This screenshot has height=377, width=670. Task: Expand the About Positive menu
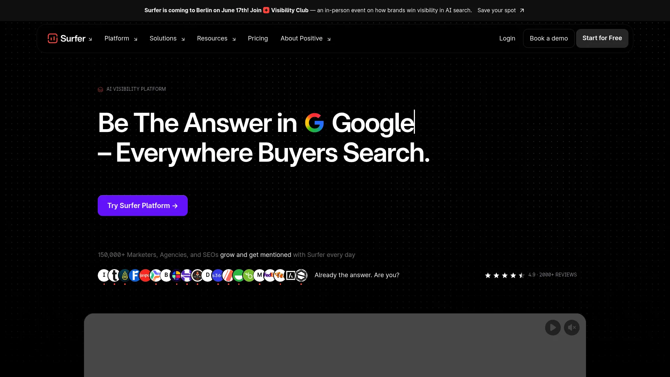coord(306,38)
